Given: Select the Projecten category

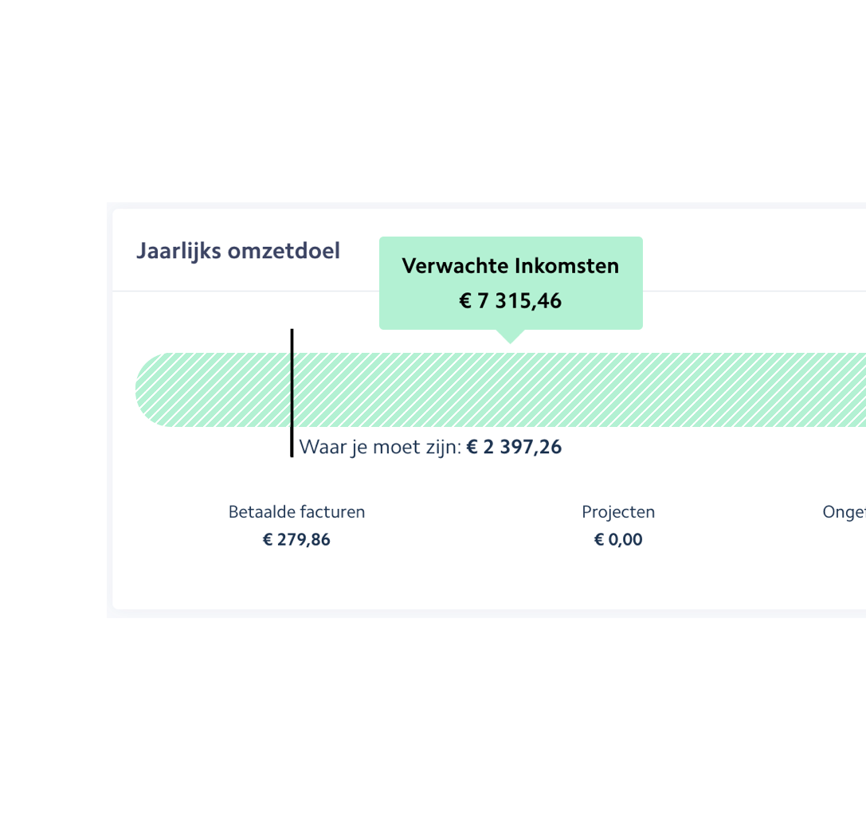Looking at the screenshot, I should [x=618, y=511].
